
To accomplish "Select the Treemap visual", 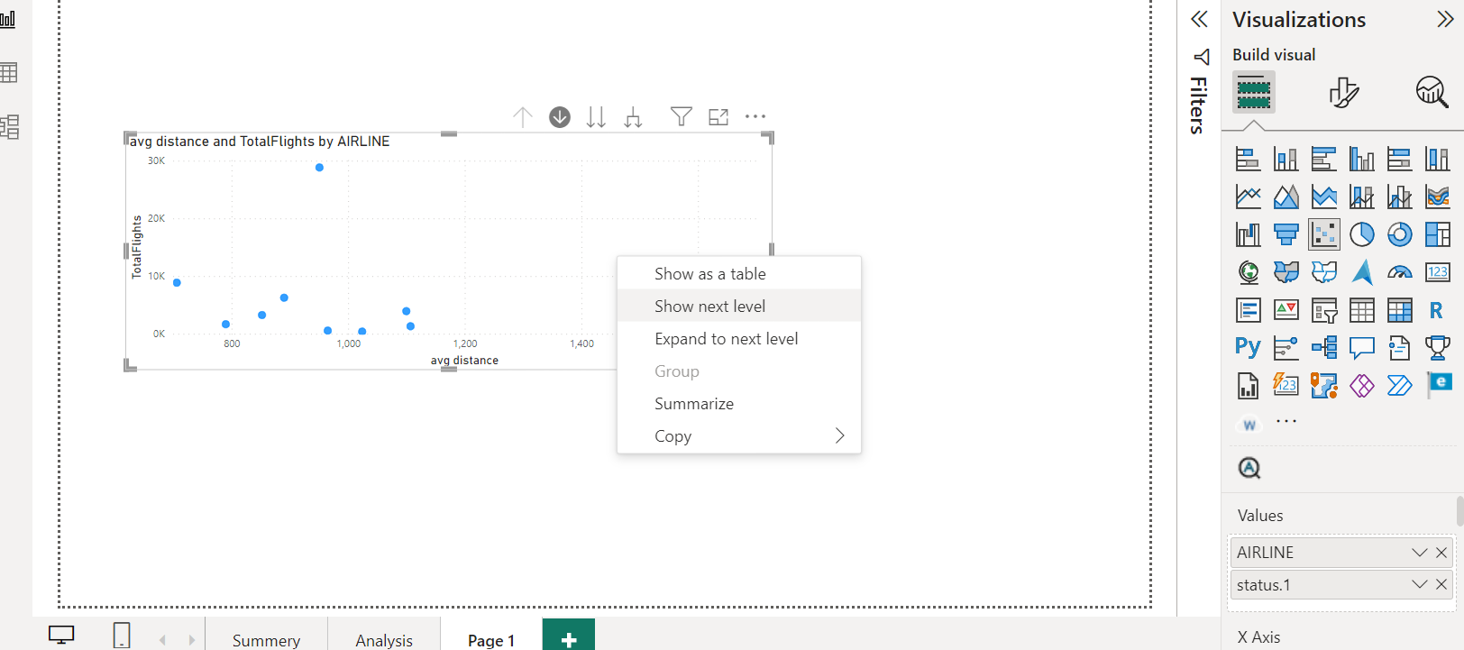I will click(1437, 234).
